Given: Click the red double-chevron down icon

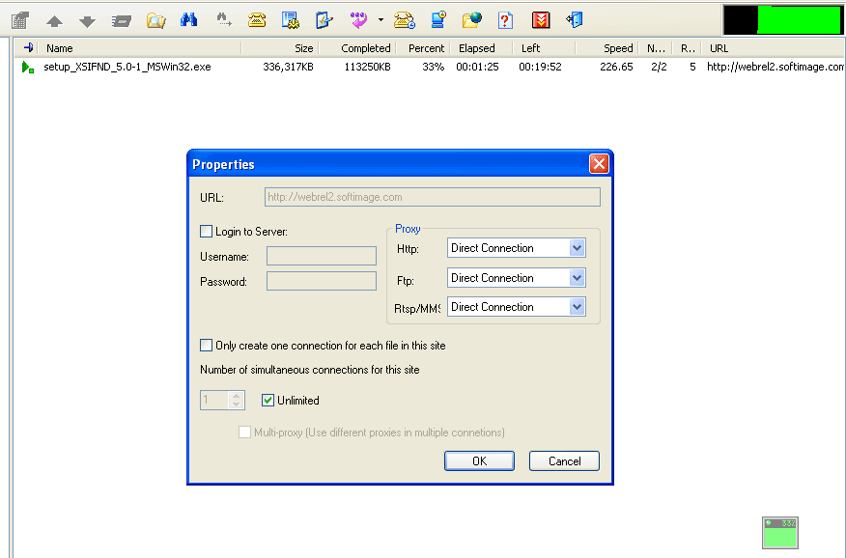Looking at the screenshot, I should pos(541,20).
